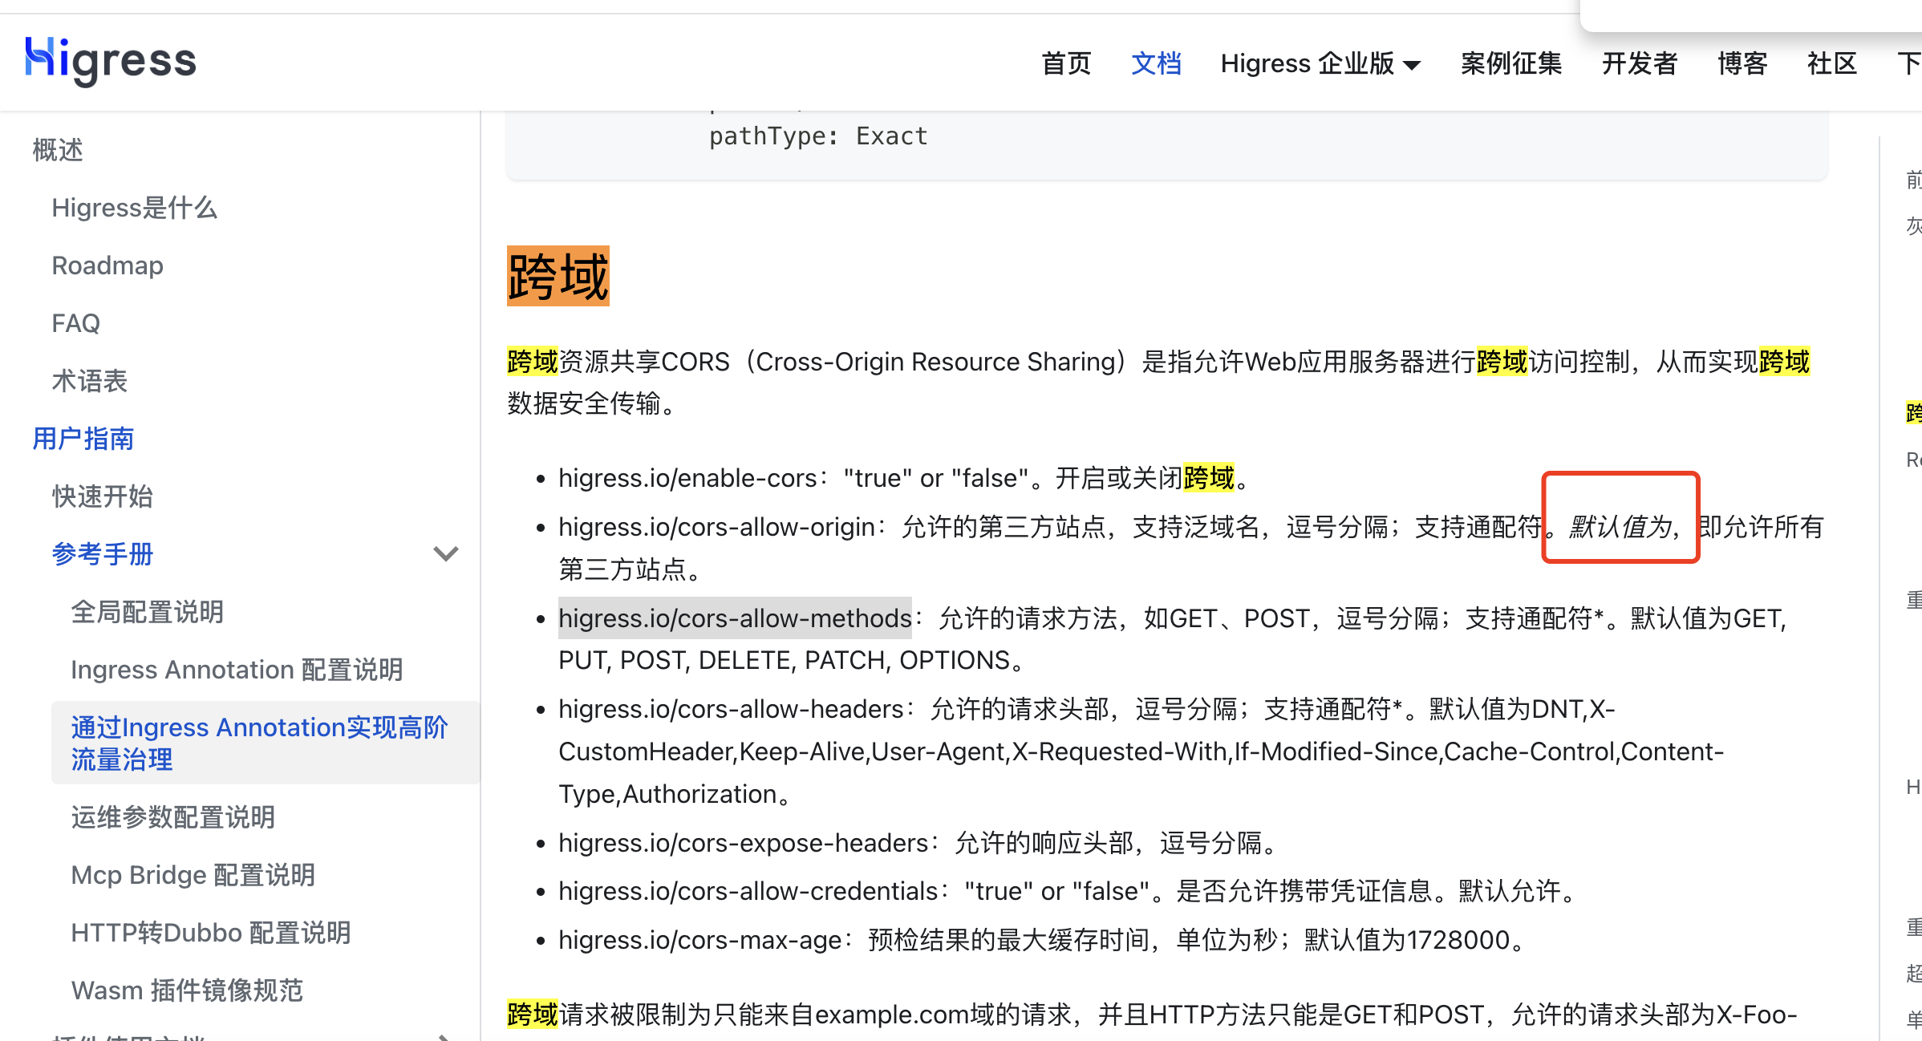The image size is (1922, 1041).
Task: Open Wasm 插件镜像规范 page
Action: [187, 990]
